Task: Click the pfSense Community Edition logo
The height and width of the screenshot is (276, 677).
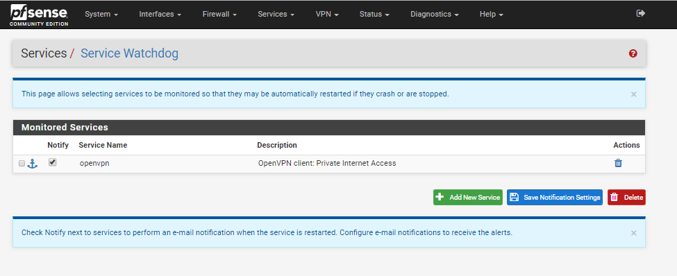Action: (x=39, y=15)
